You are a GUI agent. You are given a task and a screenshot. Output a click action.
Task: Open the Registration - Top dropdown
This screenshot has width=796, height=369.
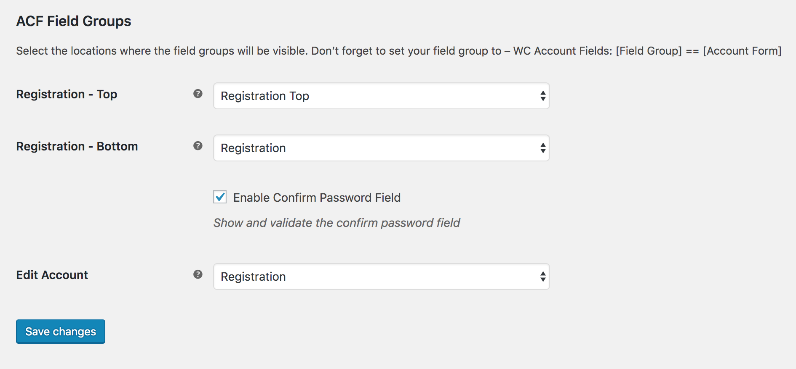[x=382, y=96]
